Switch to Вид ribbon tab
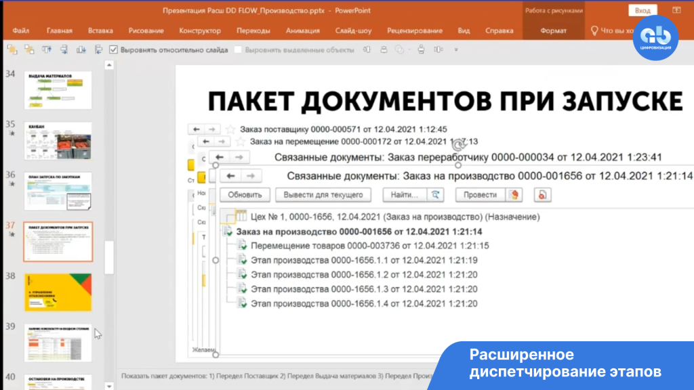This screenshot has height=390, width=694. (x=464, y=30)
